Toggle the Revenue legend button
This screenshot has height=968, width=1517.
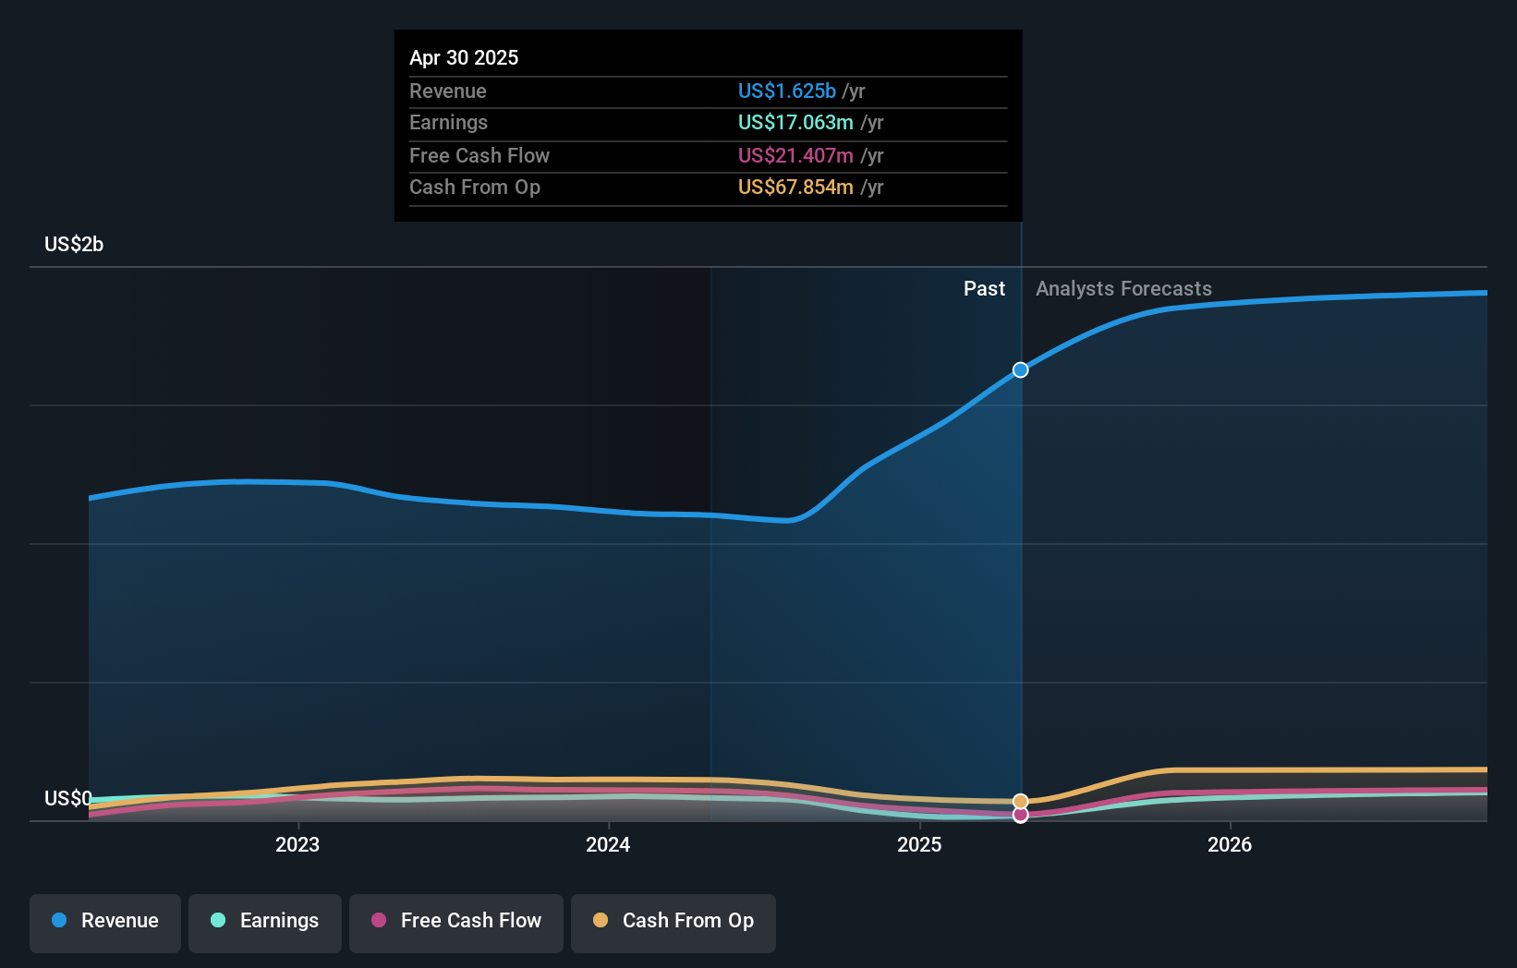click(105, 923)
